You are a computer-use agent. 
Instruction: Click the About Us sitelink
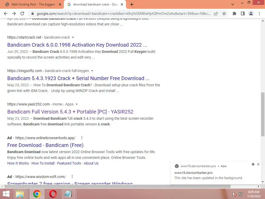[x=91, y=163]
